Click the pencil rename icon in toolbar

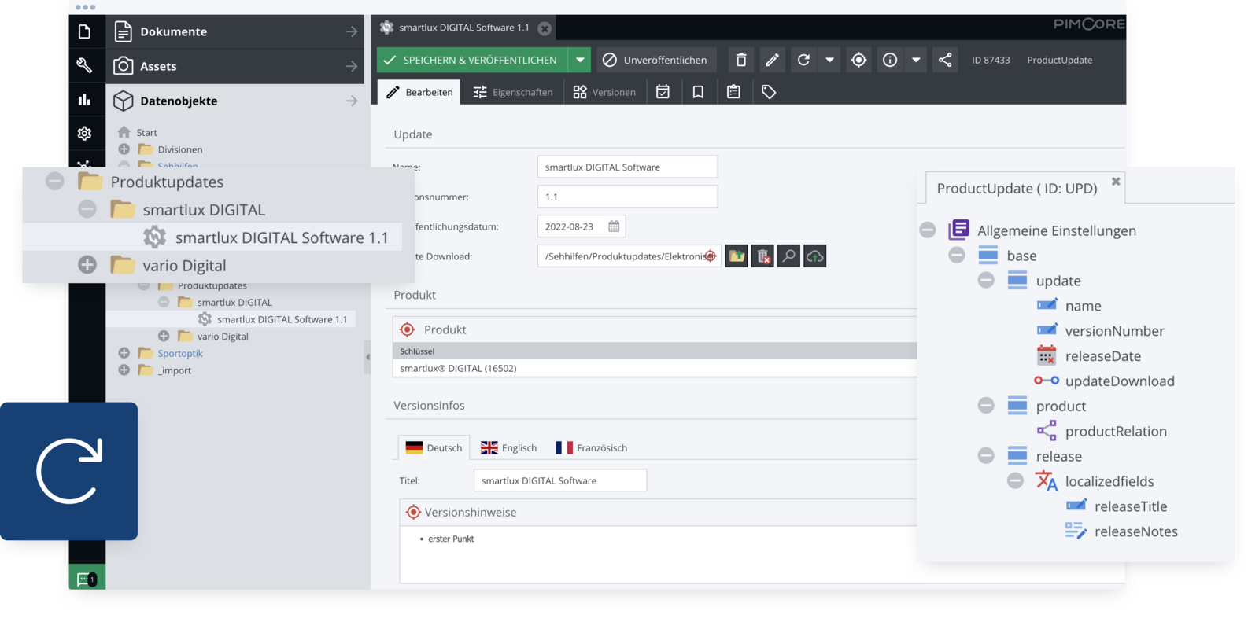772,60
